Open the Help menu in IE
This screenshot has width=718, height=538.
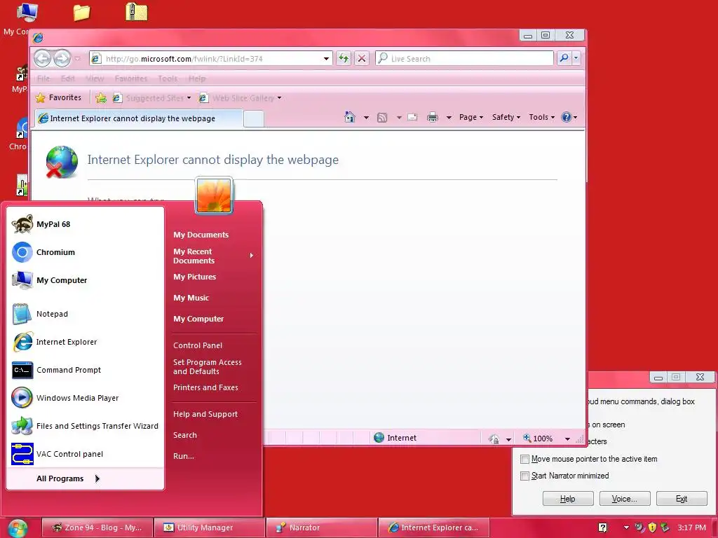pyautogui.click(x=197, y=78)
